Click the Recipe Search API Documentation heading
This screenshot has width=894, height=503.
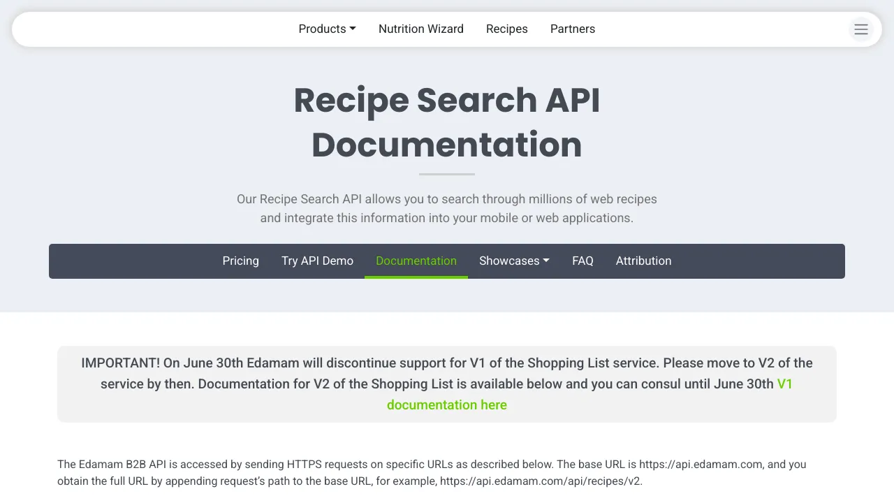pos(447,122)
